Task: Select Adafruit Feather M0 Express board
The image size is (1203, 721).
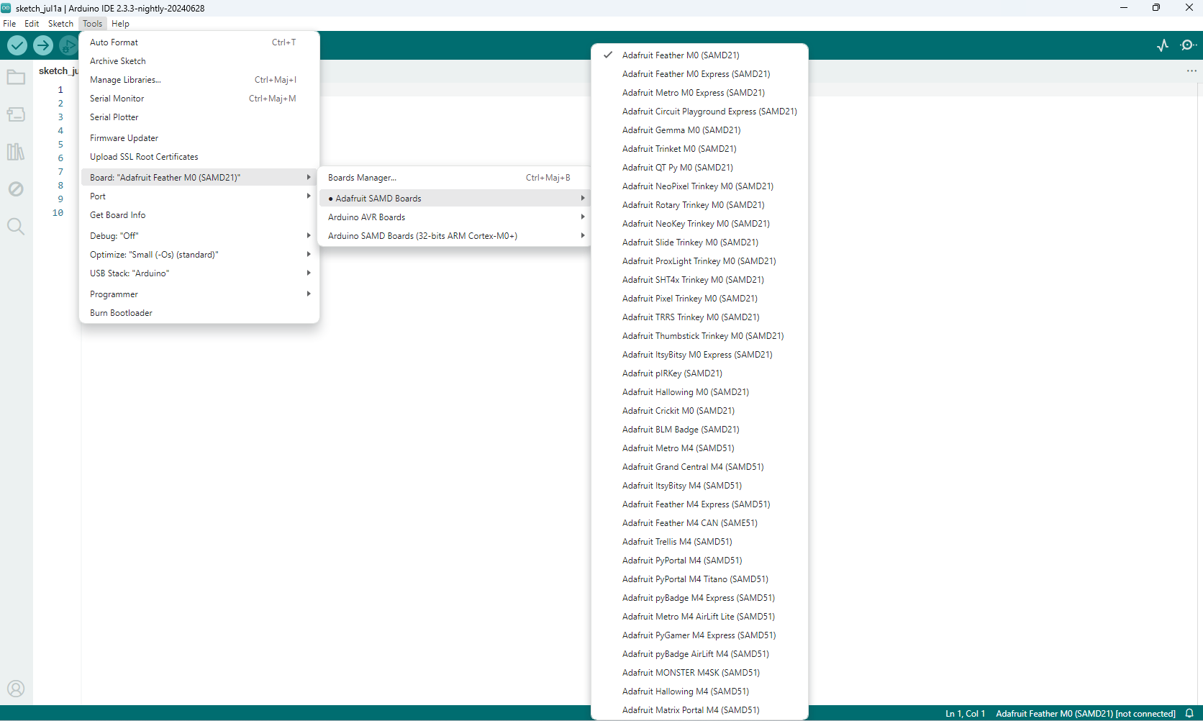Action: click(x=699, y=74)
